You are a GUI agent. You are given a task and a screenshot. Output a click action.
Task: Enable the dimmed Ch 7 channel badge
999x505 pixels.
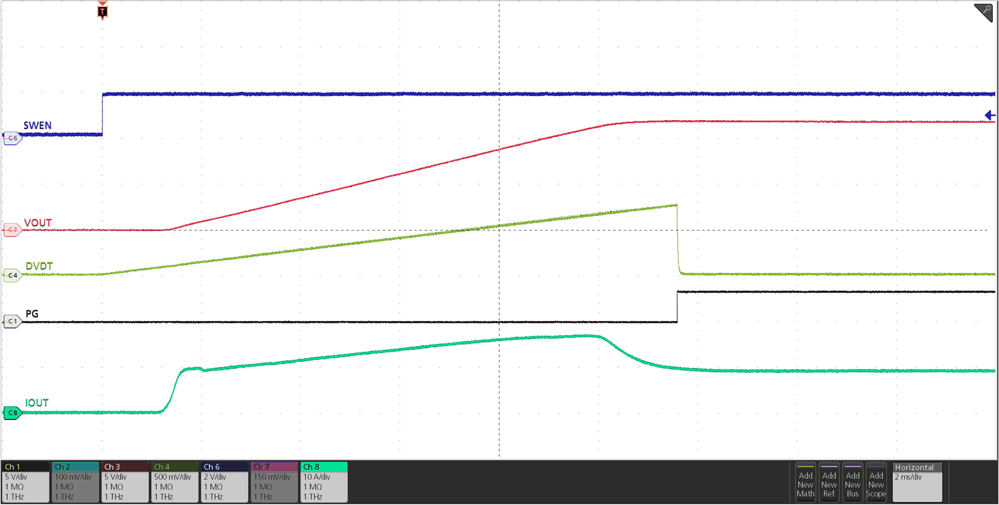click(274, 482)
